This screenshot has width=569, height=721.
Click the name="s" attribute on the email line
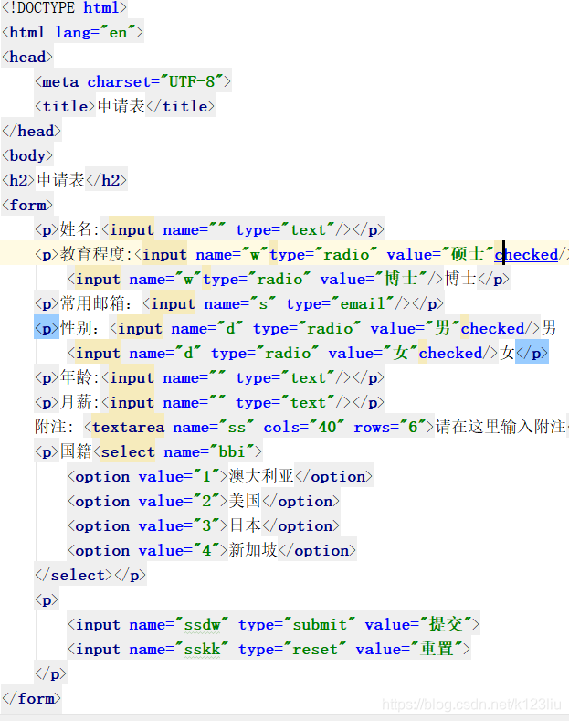[239, 303]
